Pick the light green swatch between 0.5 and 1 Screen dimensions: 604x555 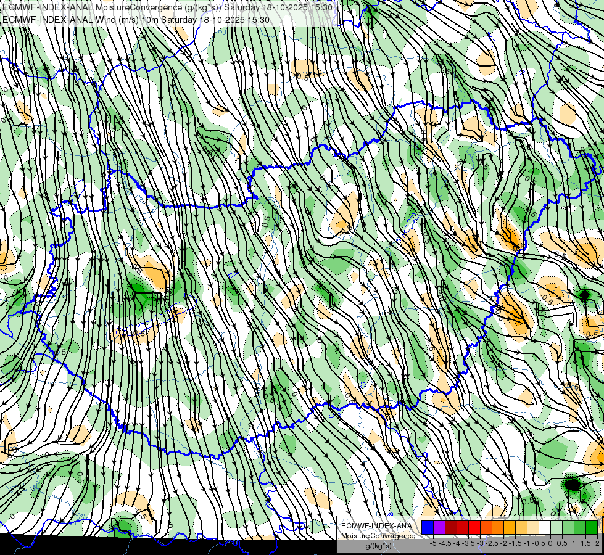(568, 527)
